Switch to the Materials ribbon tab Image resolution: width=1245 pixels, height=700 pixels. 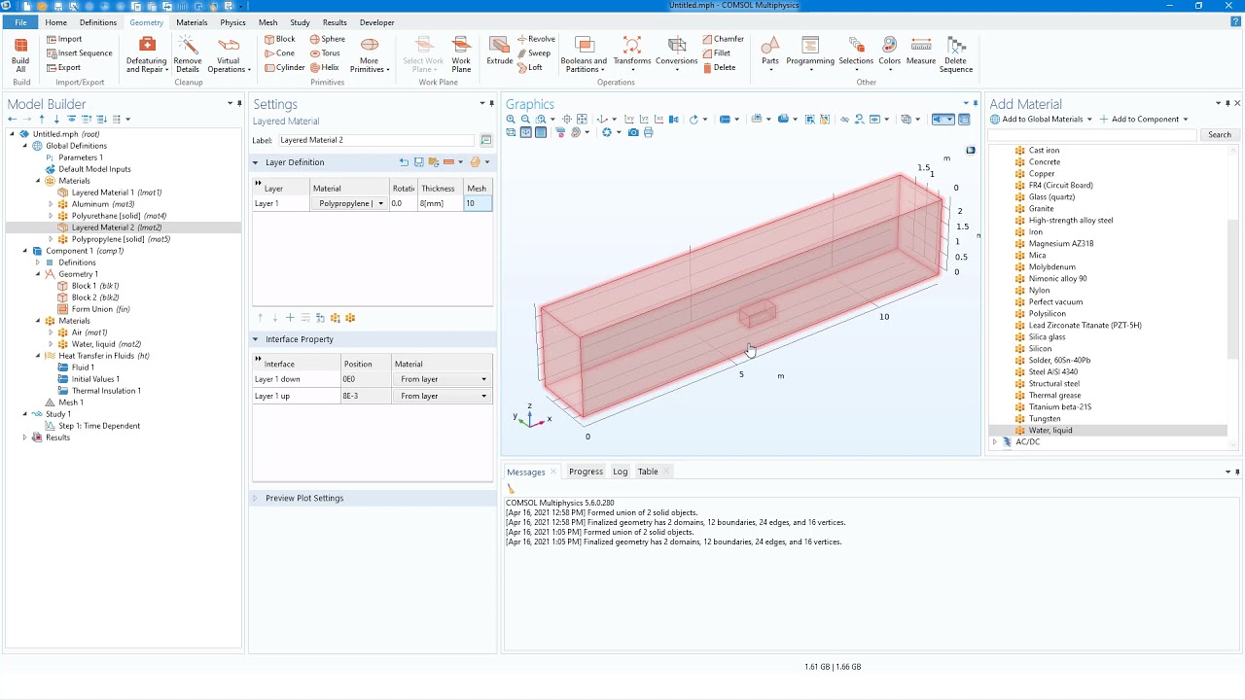click(x=192, y=22)
